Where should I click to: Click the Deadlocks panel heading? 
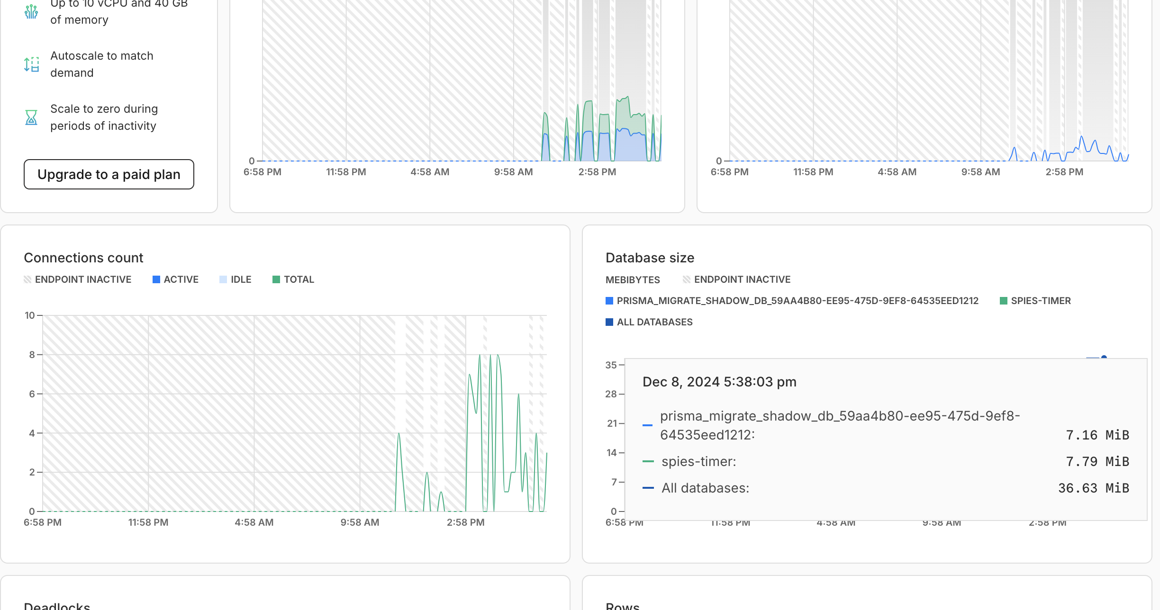point(57,606)
